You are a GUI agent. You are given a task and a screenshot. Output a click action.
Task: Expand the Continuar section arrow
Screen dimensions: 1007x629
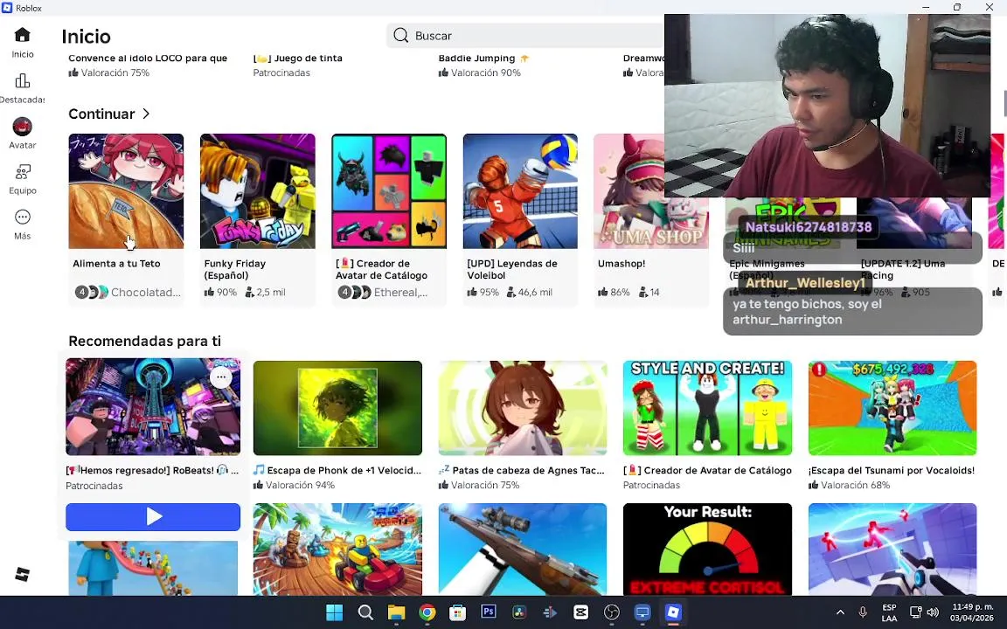pos(147,114)
